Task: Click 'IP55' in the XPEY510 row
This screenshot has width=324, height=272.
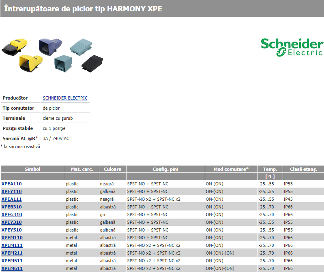Action: click(288, 230)
